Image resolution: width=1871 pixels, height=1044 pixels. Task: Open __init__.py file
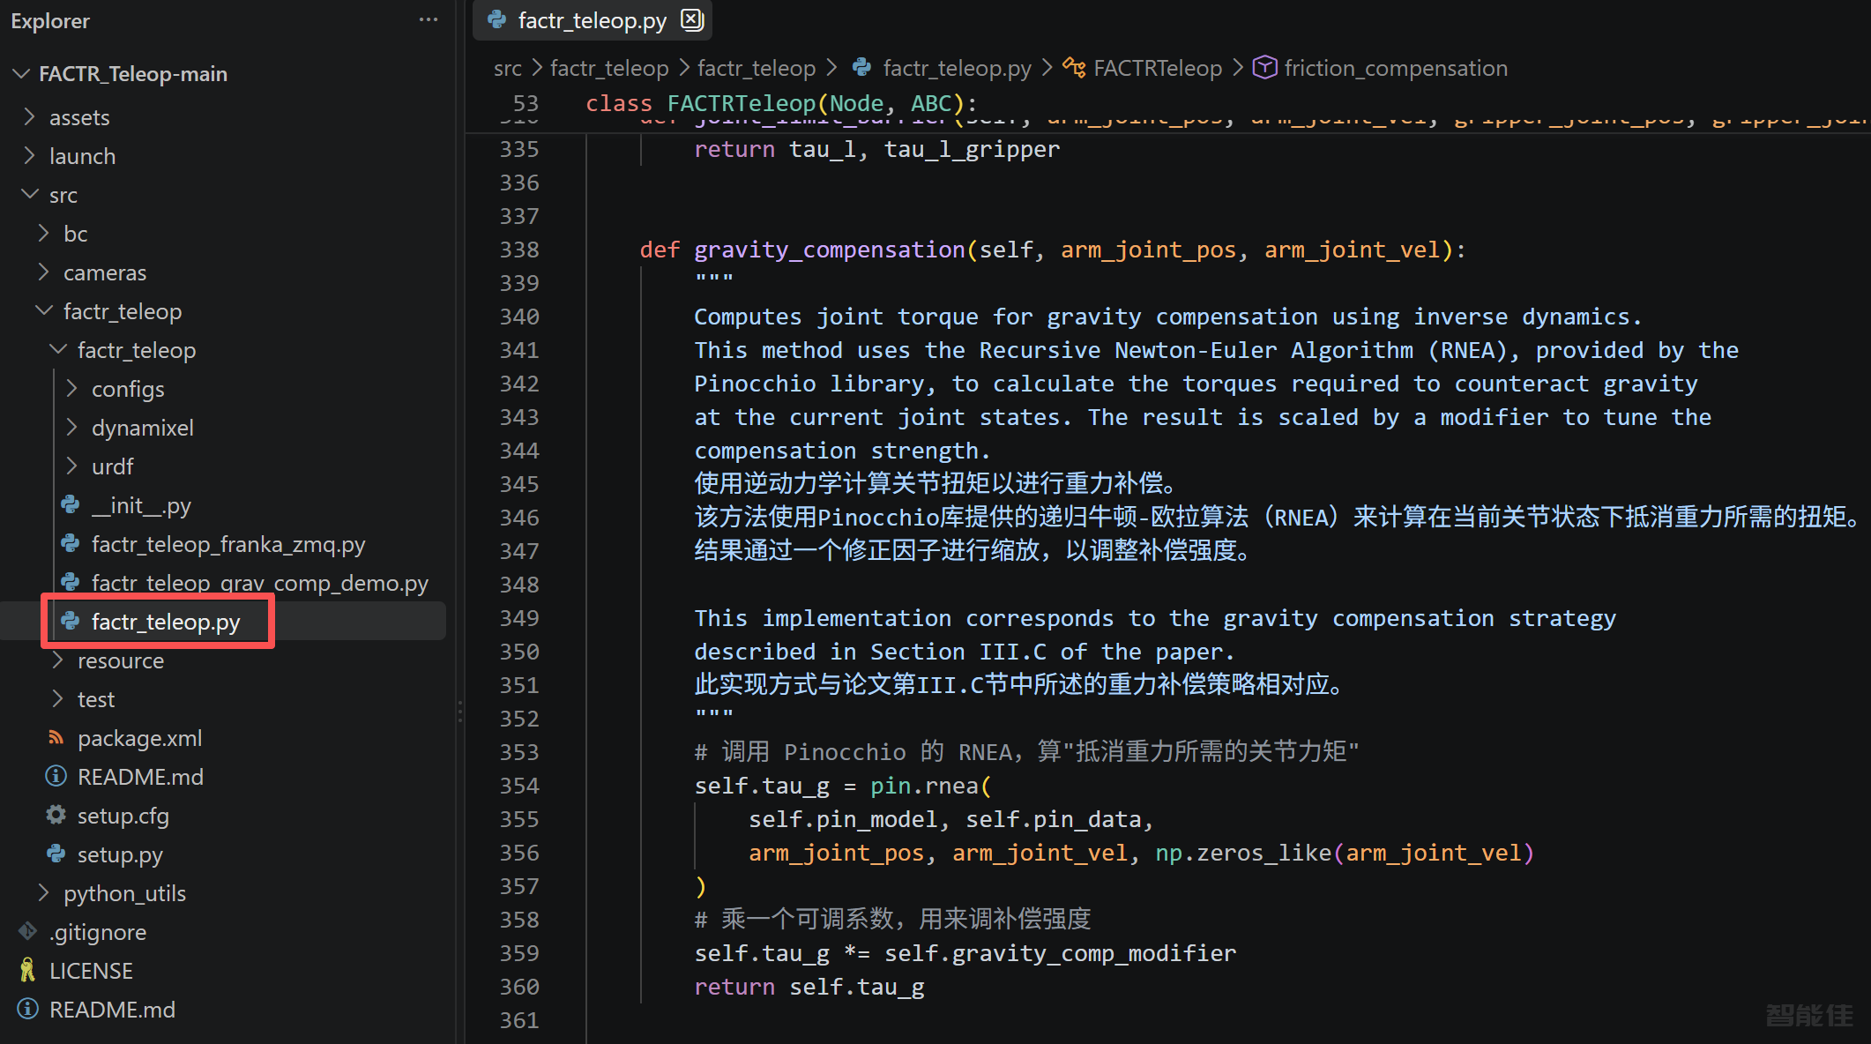141,505
